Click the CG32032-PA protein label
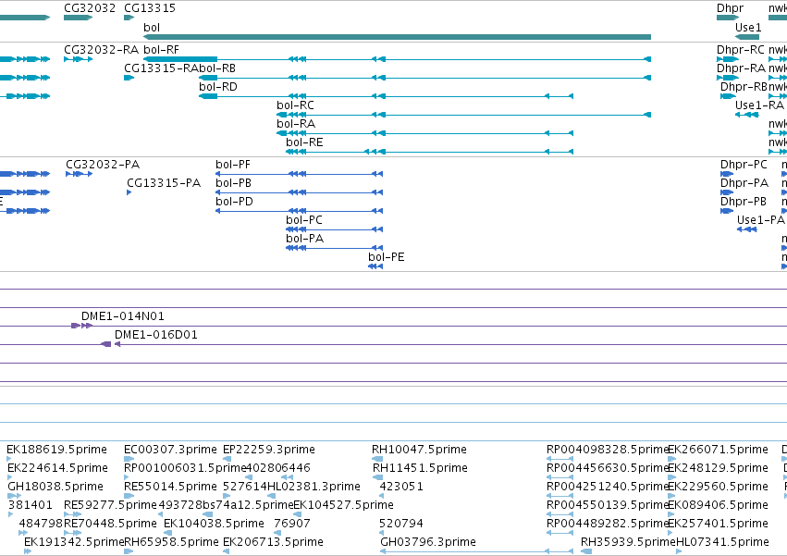Screen dimensions: 787x556 (103, 165)
